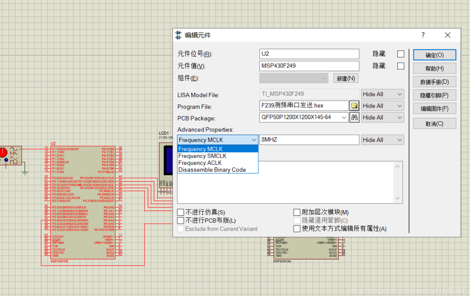The height and width of the screenshot is (296, 471).
Task: Toggle 隐藏 checkbox beside 元件值 MSP430F249
Action: (x=400, y=66)
